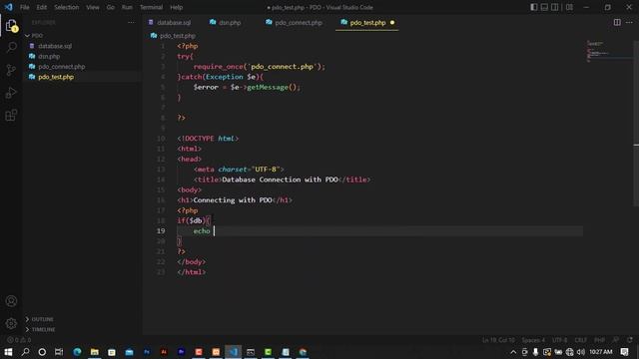Open Google Chrome from the taskbar
The width and height of the screenshot is (639, 359).
pyautogui.click(x=303, y=352)
